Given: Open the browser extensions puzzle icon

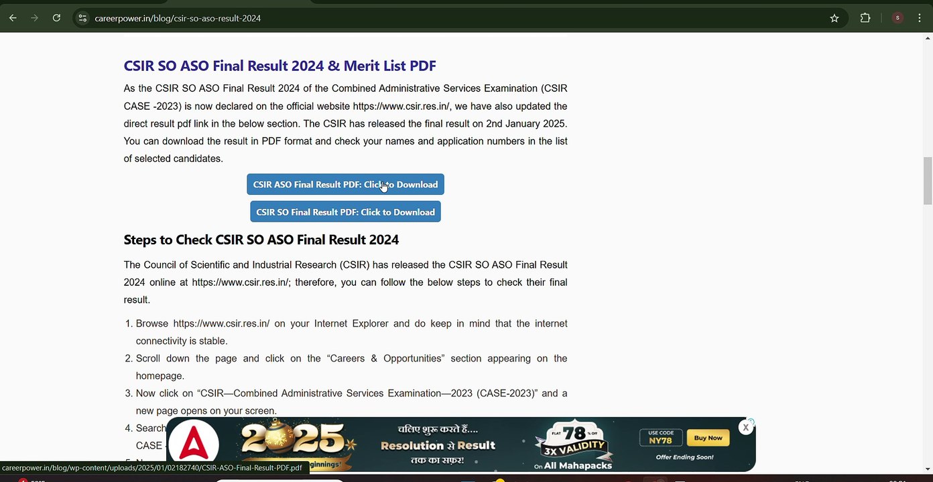Looking at the screenshot, I should (865, 18).
